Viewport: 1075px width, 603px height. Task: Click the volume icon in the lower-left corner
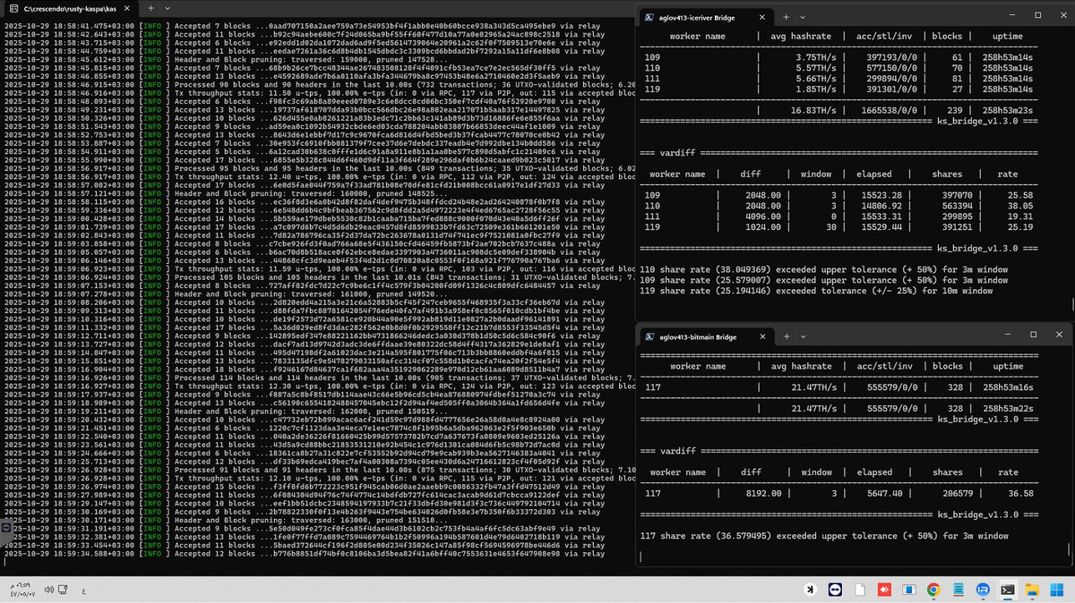(47, 590)
